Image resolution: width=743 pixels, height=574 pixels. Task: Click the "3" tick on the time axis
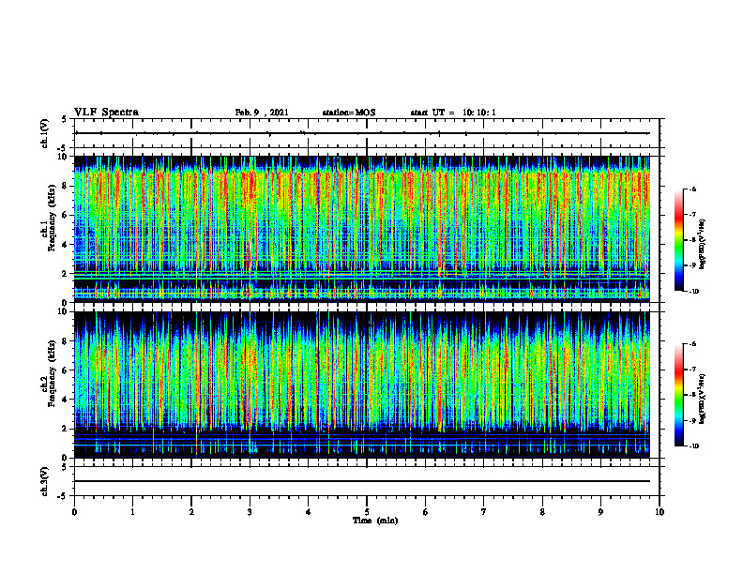tap(250, 512)
